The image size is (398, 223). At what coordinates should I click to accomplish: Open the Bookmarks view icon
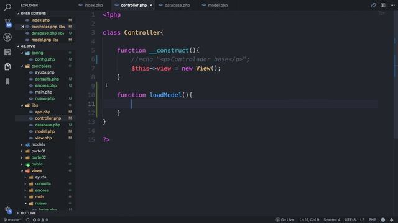(x=7, y=82)
